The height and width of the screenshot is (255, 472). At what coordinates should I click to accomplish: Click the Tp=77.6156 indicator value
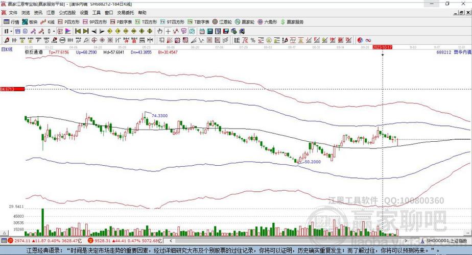59,52
